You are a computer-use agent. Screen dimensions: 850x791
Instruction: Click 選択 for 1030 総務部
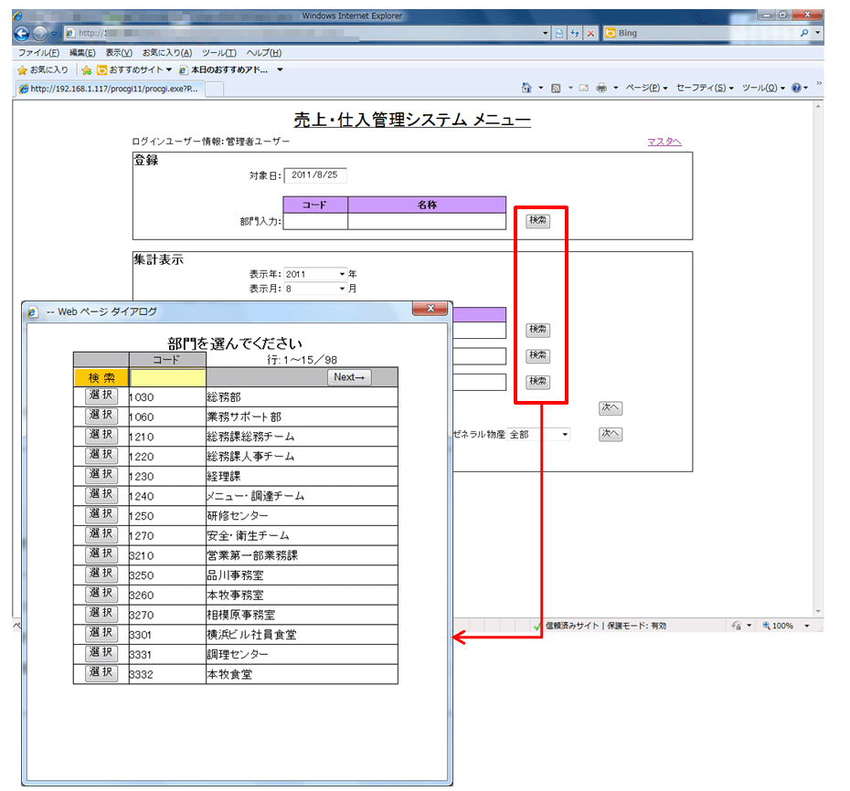(x=101, y=396)
